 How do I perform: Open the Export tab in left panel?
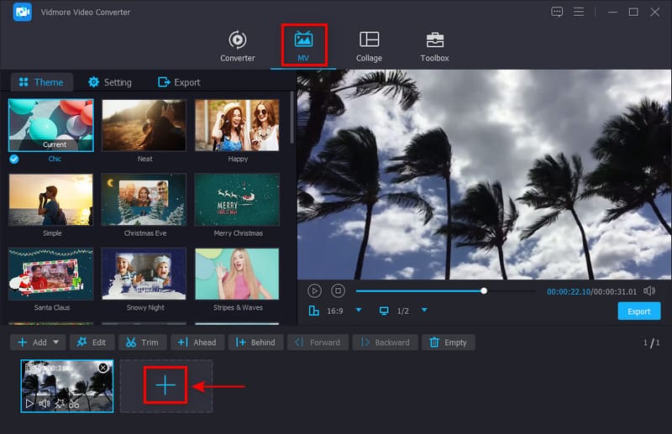click(179, 81)
